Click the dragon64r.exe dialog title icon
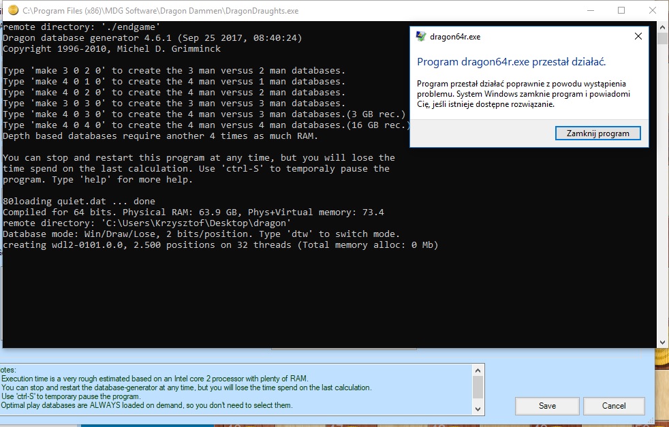This screenshot has height=427, width=669. click(x=422, y=37)
